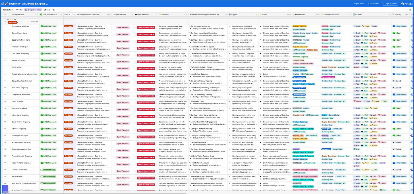Open the Triggers column dropdown arrow
The image size is (414, 194).
256,14
